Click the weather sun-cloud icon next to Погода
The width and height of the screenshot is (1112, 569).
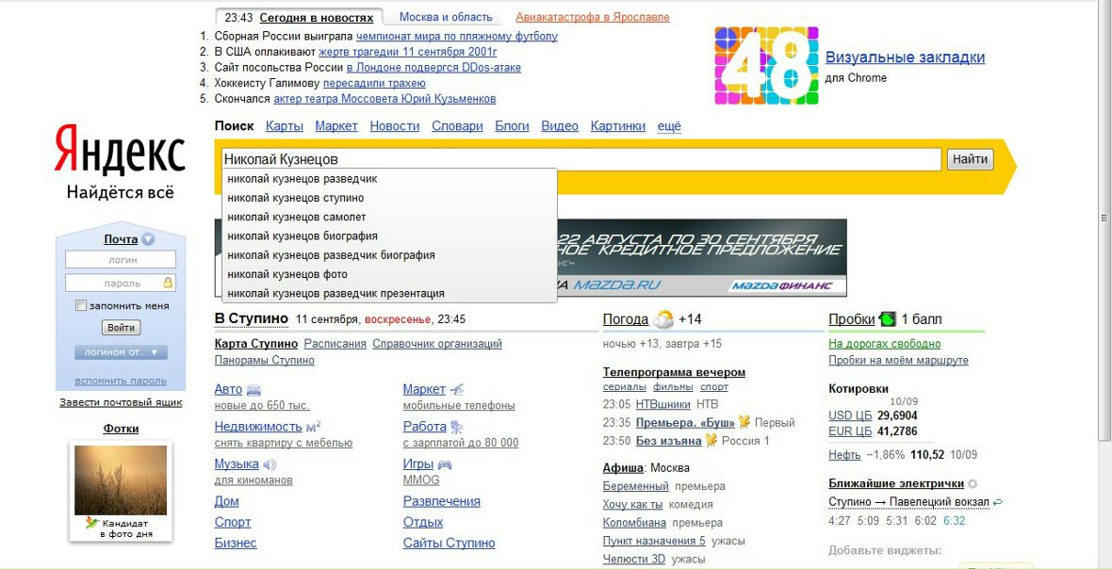[663, 319]
